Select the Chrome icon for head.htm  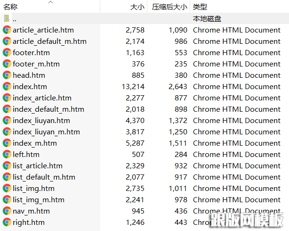(x=7, y=75)
